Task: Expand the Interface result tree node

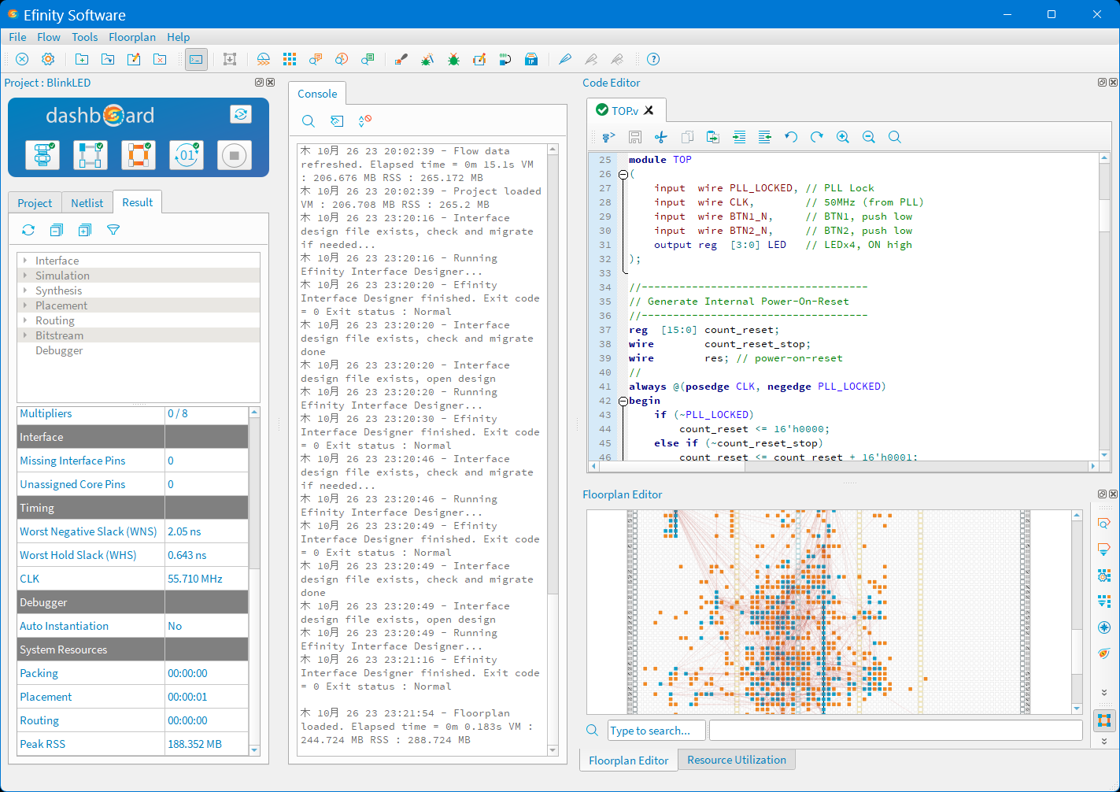Action: [25, 261]
